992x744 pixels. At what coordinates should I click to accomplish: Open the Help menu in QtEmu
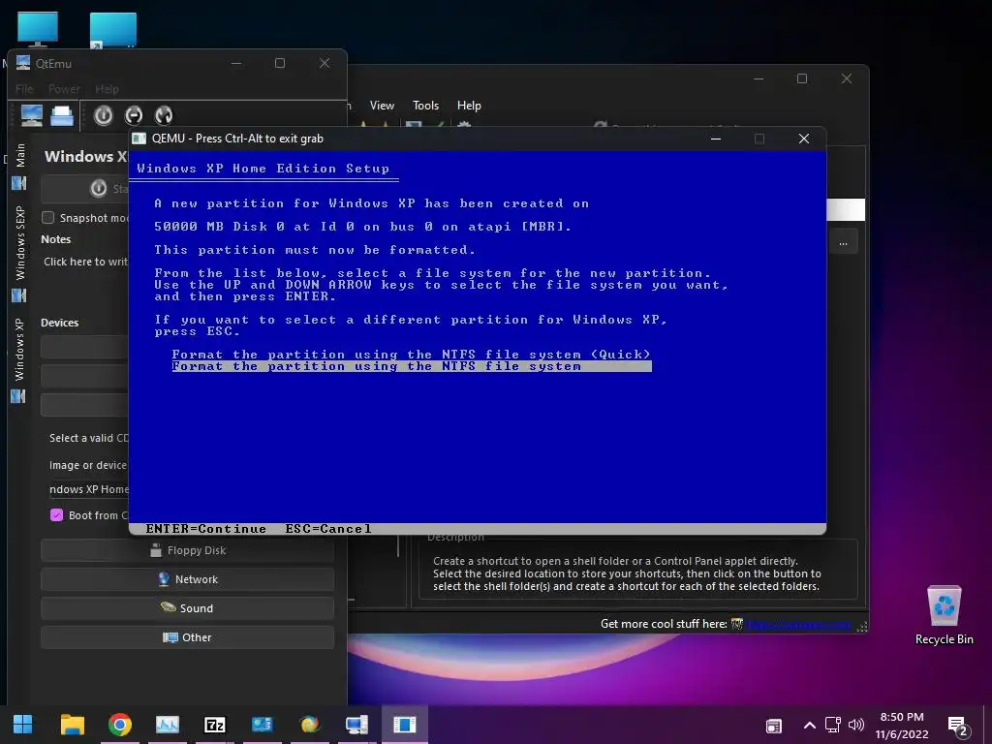pyautogui.click(x=107, y=89)
